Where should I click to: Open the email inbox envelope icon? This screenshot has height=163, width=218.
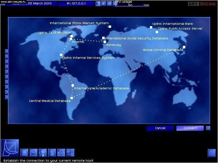pos(61,153)
